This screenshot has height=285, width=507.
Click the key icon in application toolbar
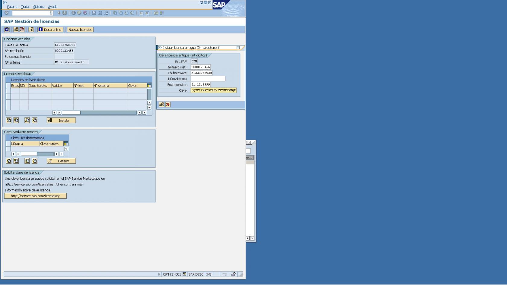tap(31, 30)
